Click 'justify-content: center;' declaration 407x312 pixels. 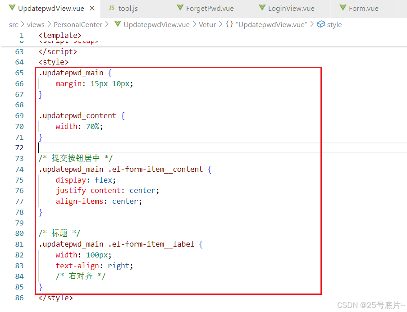pos(107,191)
